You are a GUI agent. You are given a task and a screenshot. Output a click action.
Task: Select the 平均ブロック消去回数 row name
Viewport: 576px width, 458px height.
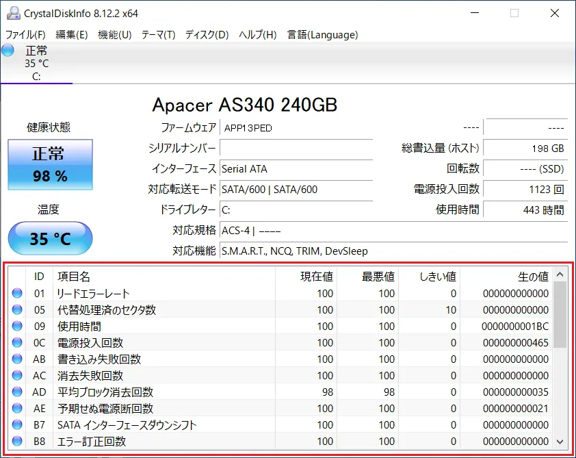point(105,392)
